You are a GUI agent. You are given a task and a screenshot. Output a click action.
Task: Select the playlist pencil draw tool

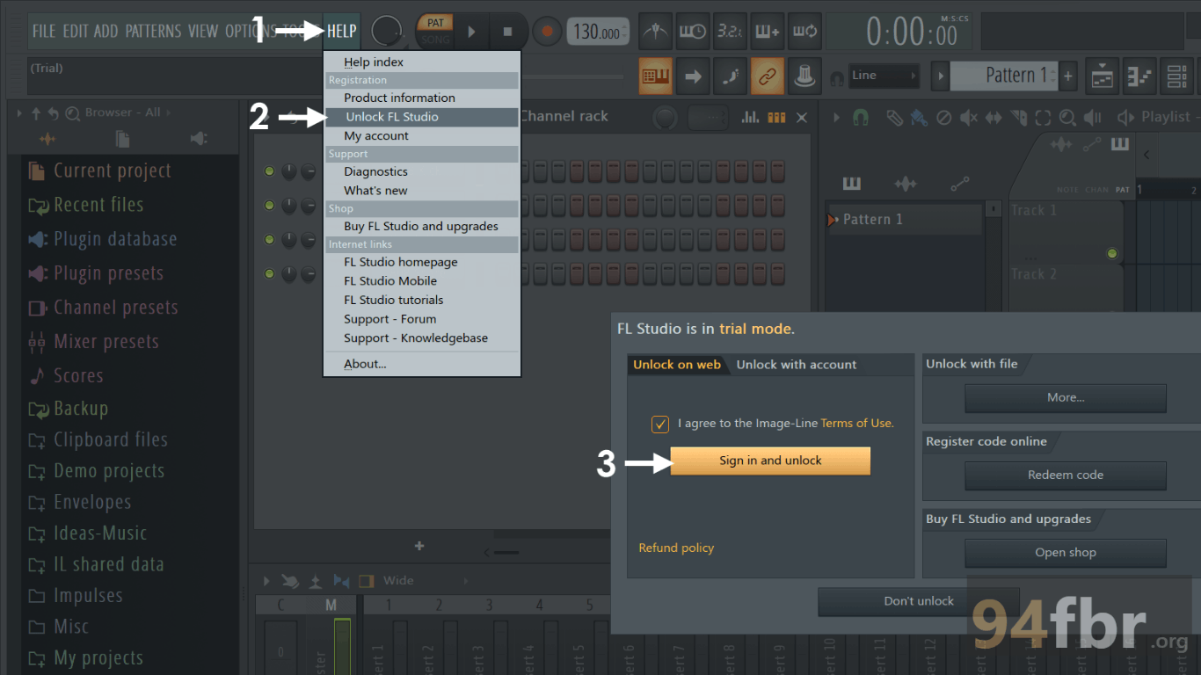pos(894,118)
